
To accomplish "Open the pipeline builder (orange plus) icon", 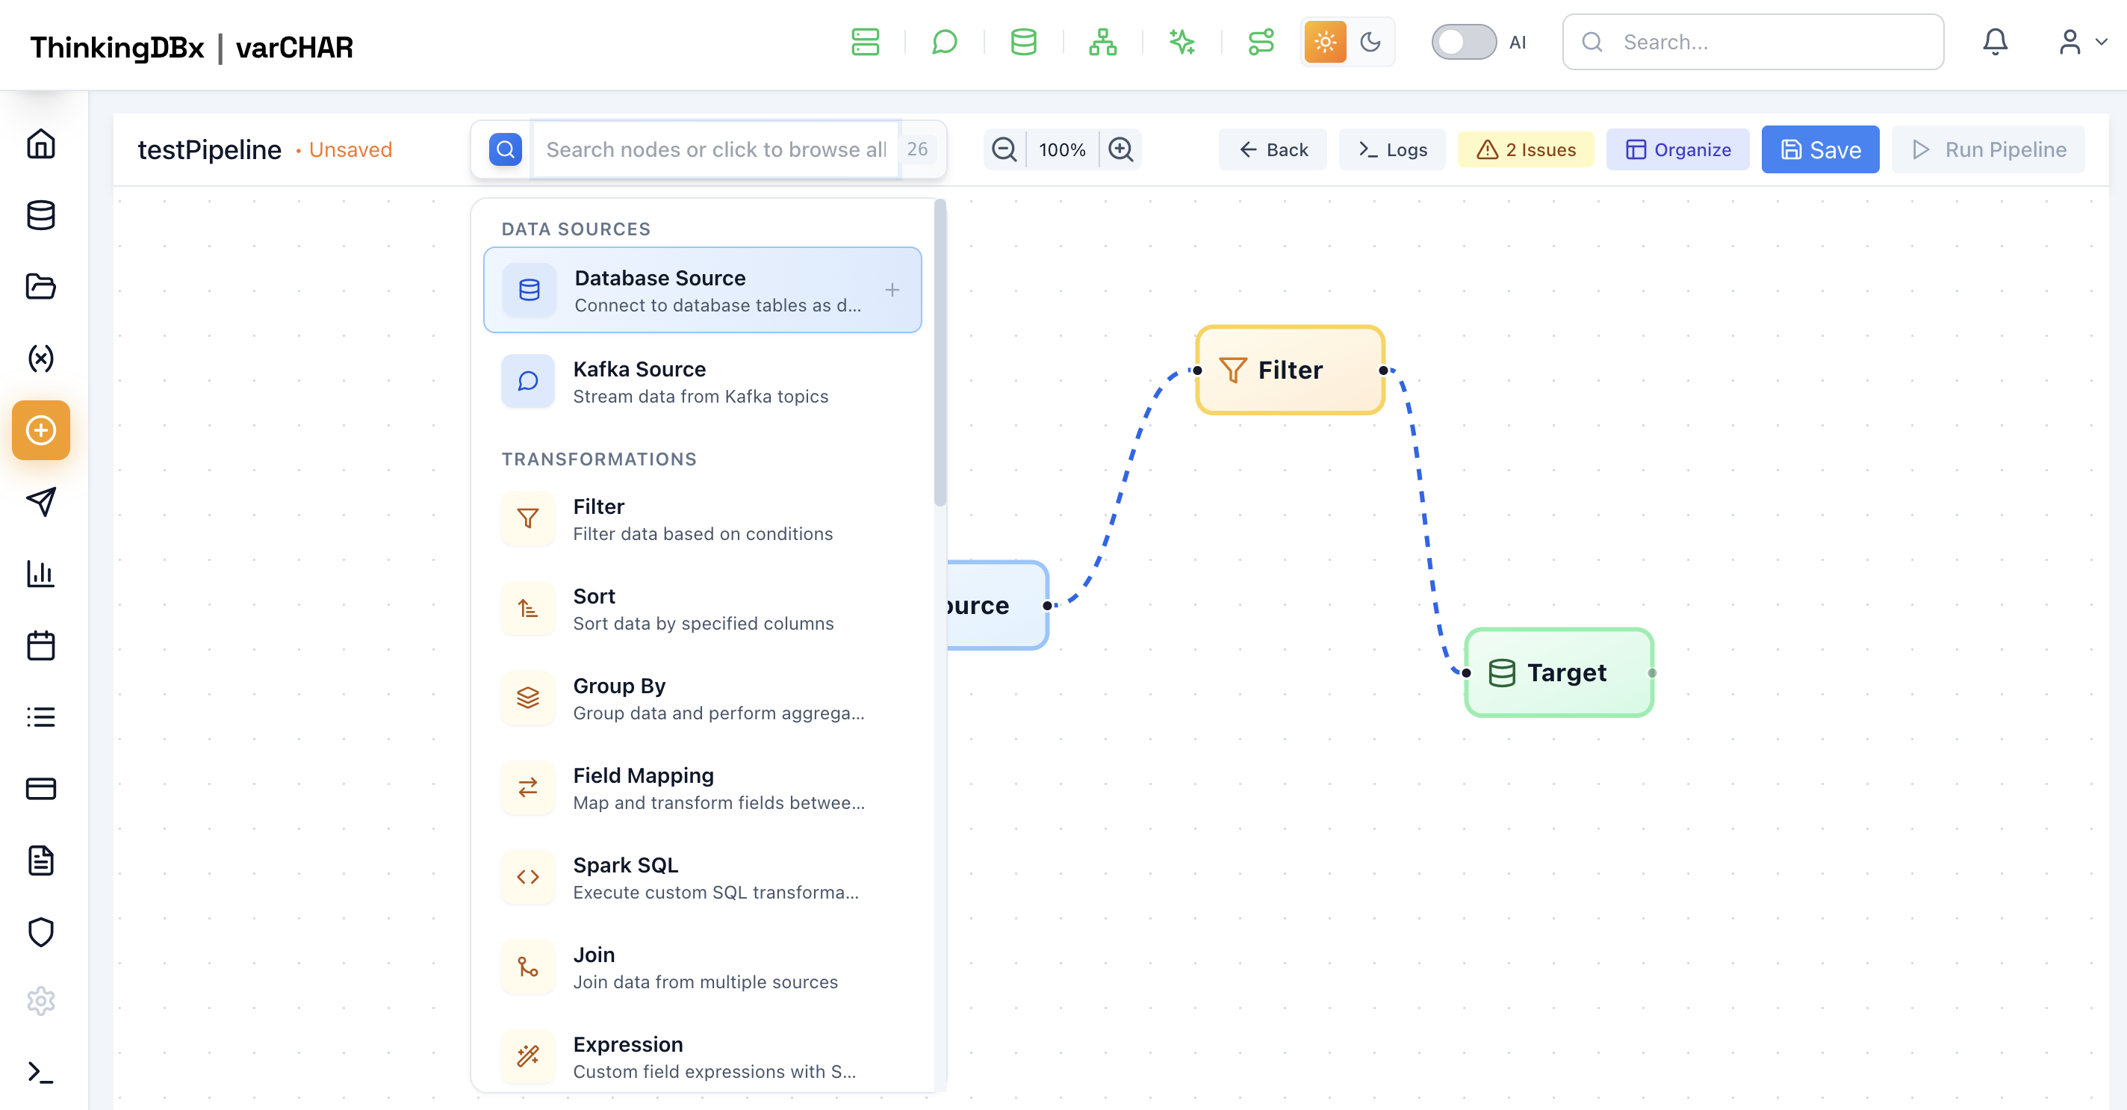I will (40, 430).
